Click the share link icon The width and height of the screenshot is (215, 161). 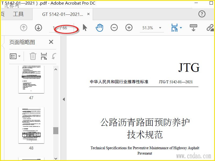click(x=210, y=28)
